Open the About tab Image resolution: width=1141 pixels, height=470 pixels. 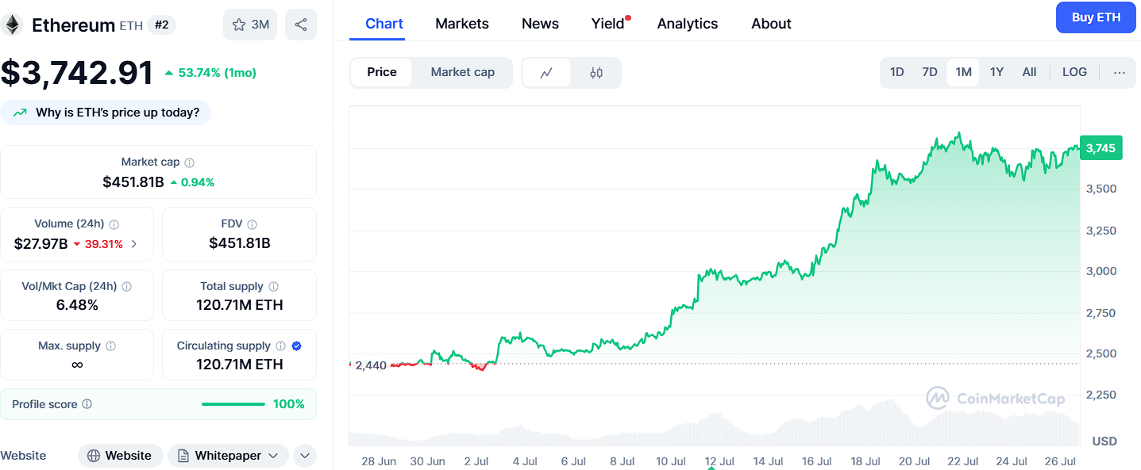(x=771, y=24)
